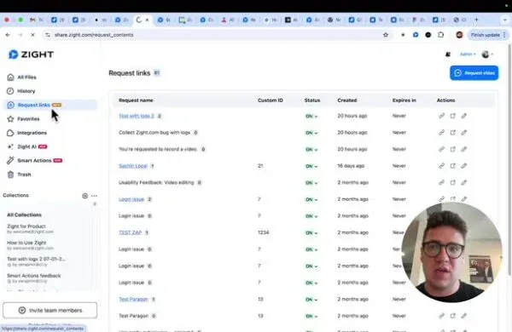Click the presenter webcam bubble
The height and width of the screenshot is (332, 512).
point(452,252)
